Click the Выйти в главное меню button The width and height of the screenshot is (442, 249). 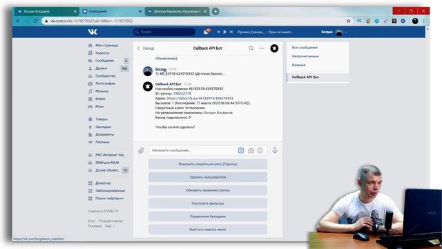click(208, 230)
